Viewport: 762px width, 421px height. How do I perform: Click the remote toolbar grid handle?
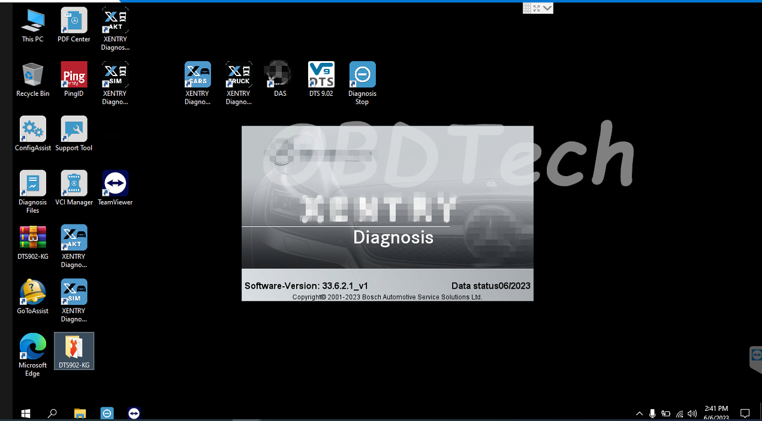[x=527, y=8]
